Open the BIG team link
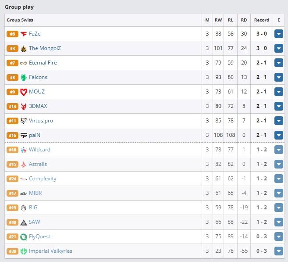This screenshot has height=262, width=288. [33, 208]
